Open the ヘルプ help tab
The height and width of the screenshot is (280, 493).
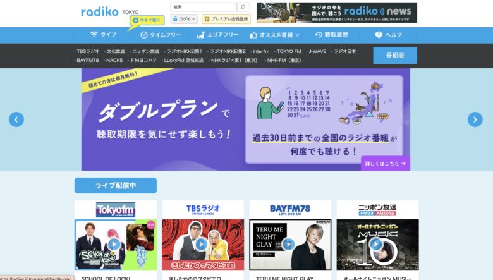click(x=388, y=35)
